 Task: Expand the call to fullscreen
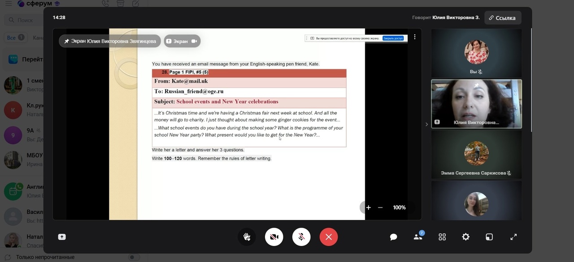[x=513, y=237]
